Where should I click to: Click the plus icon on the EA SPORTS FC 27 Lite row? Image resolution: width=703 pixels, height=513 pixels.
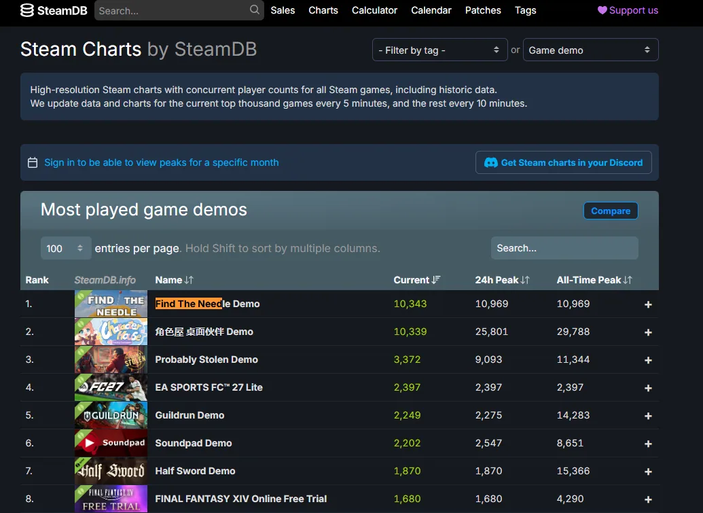click(648, 388)
